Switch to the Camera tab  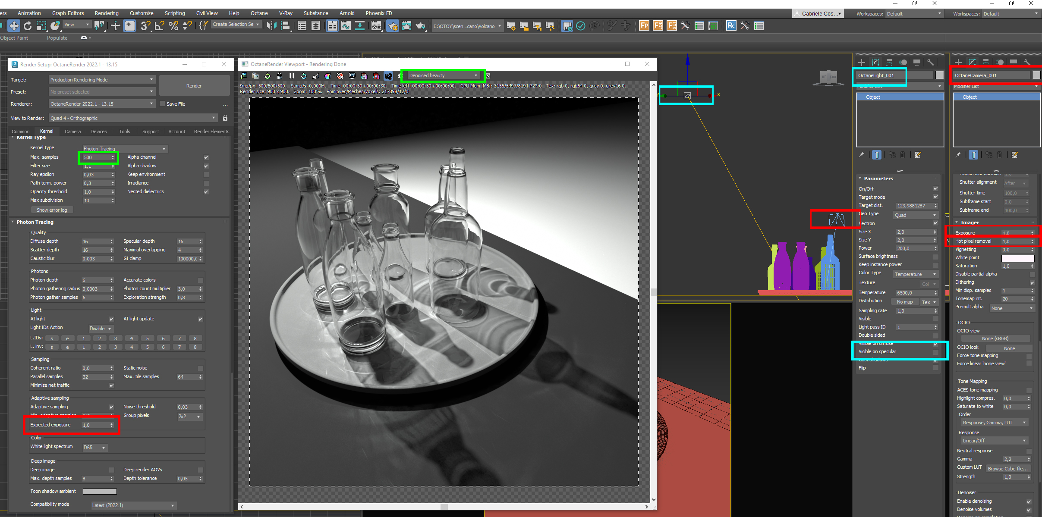point(72,132)
